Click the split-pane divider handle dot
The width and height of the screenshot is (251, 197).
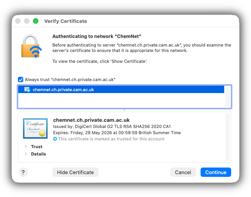coord(124,110)
